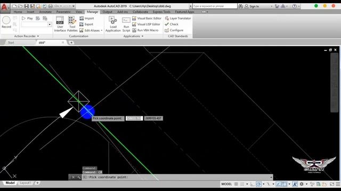Toggle ortho mode in status bar

tap(252, 184)
